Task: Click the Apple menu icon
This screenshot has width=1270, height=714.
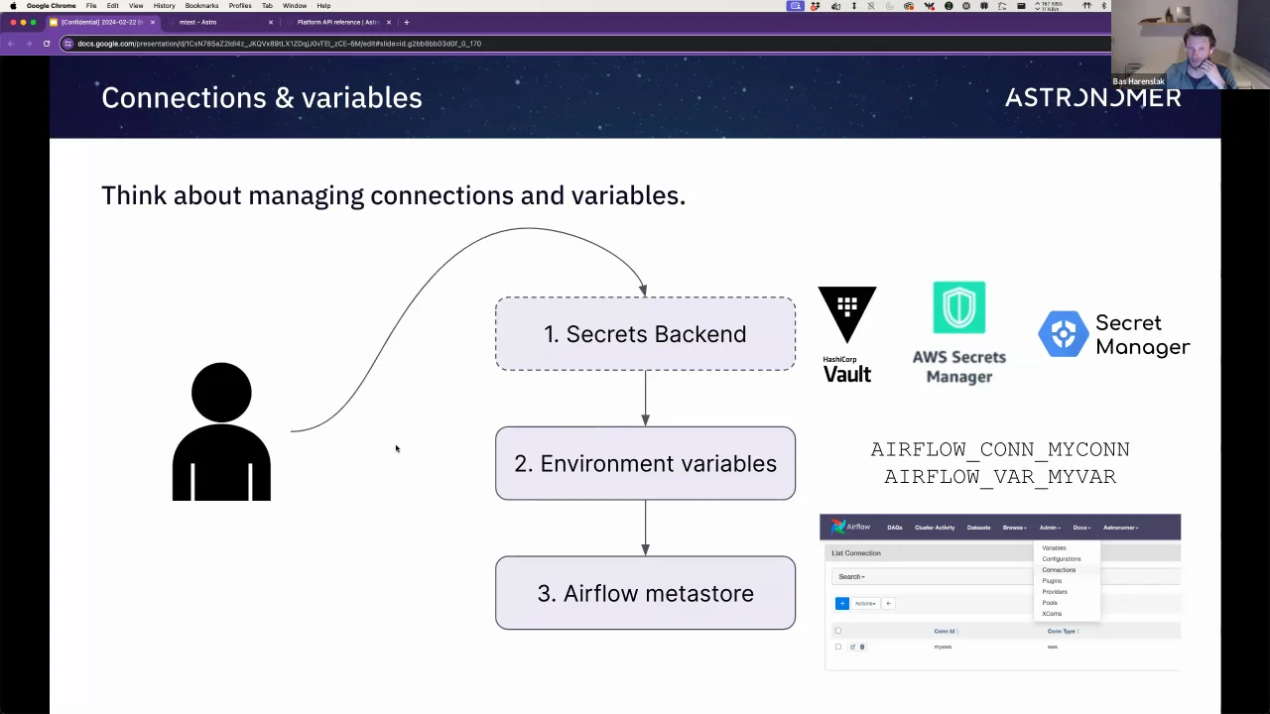Action: point(13,6)
